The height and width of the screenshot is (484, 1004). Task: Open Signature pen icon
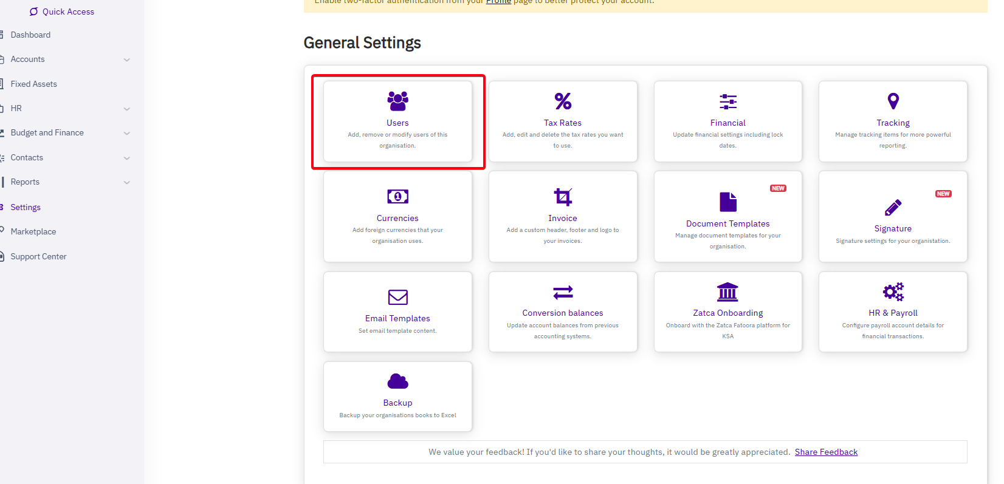(893, 208)
